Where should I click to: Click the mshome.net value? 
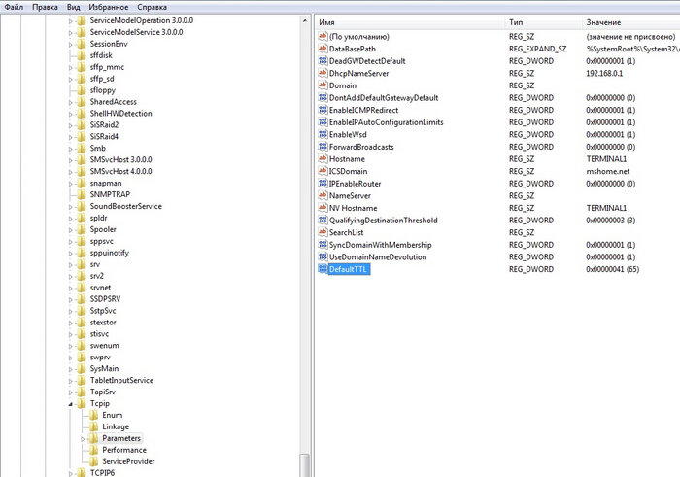(x=607, y=171)
